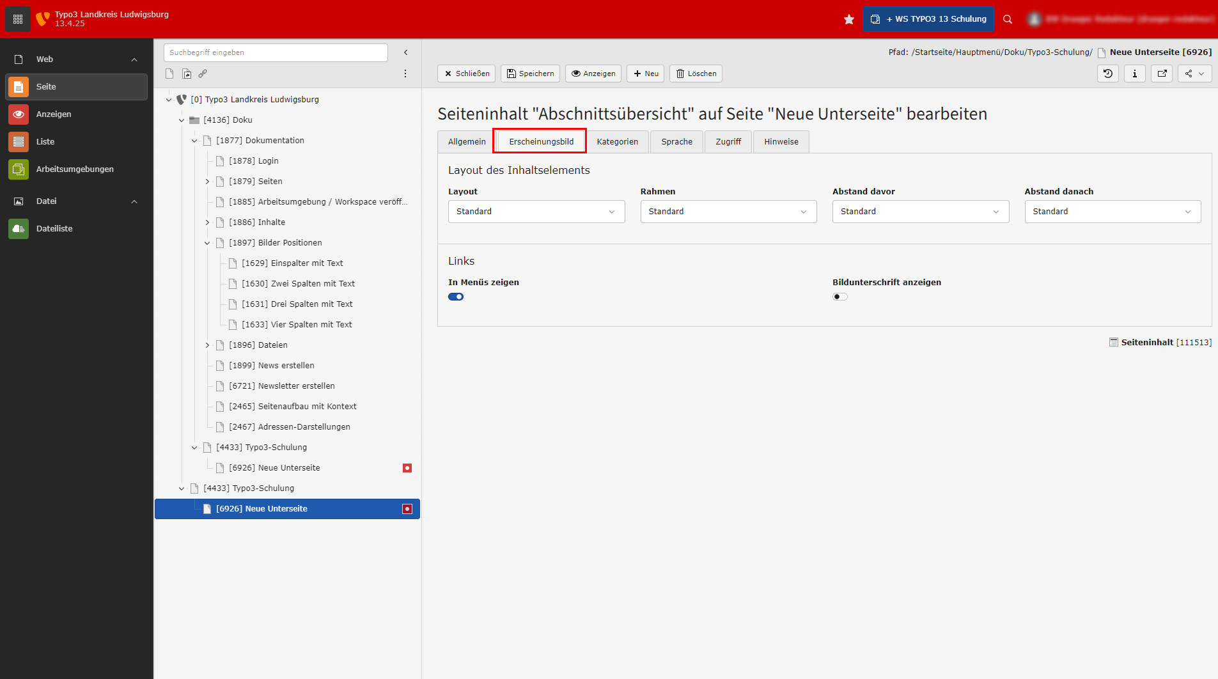Screen dimensions: 1218x679
Task: Open the Dateiliste module
Action: (54, 228)
